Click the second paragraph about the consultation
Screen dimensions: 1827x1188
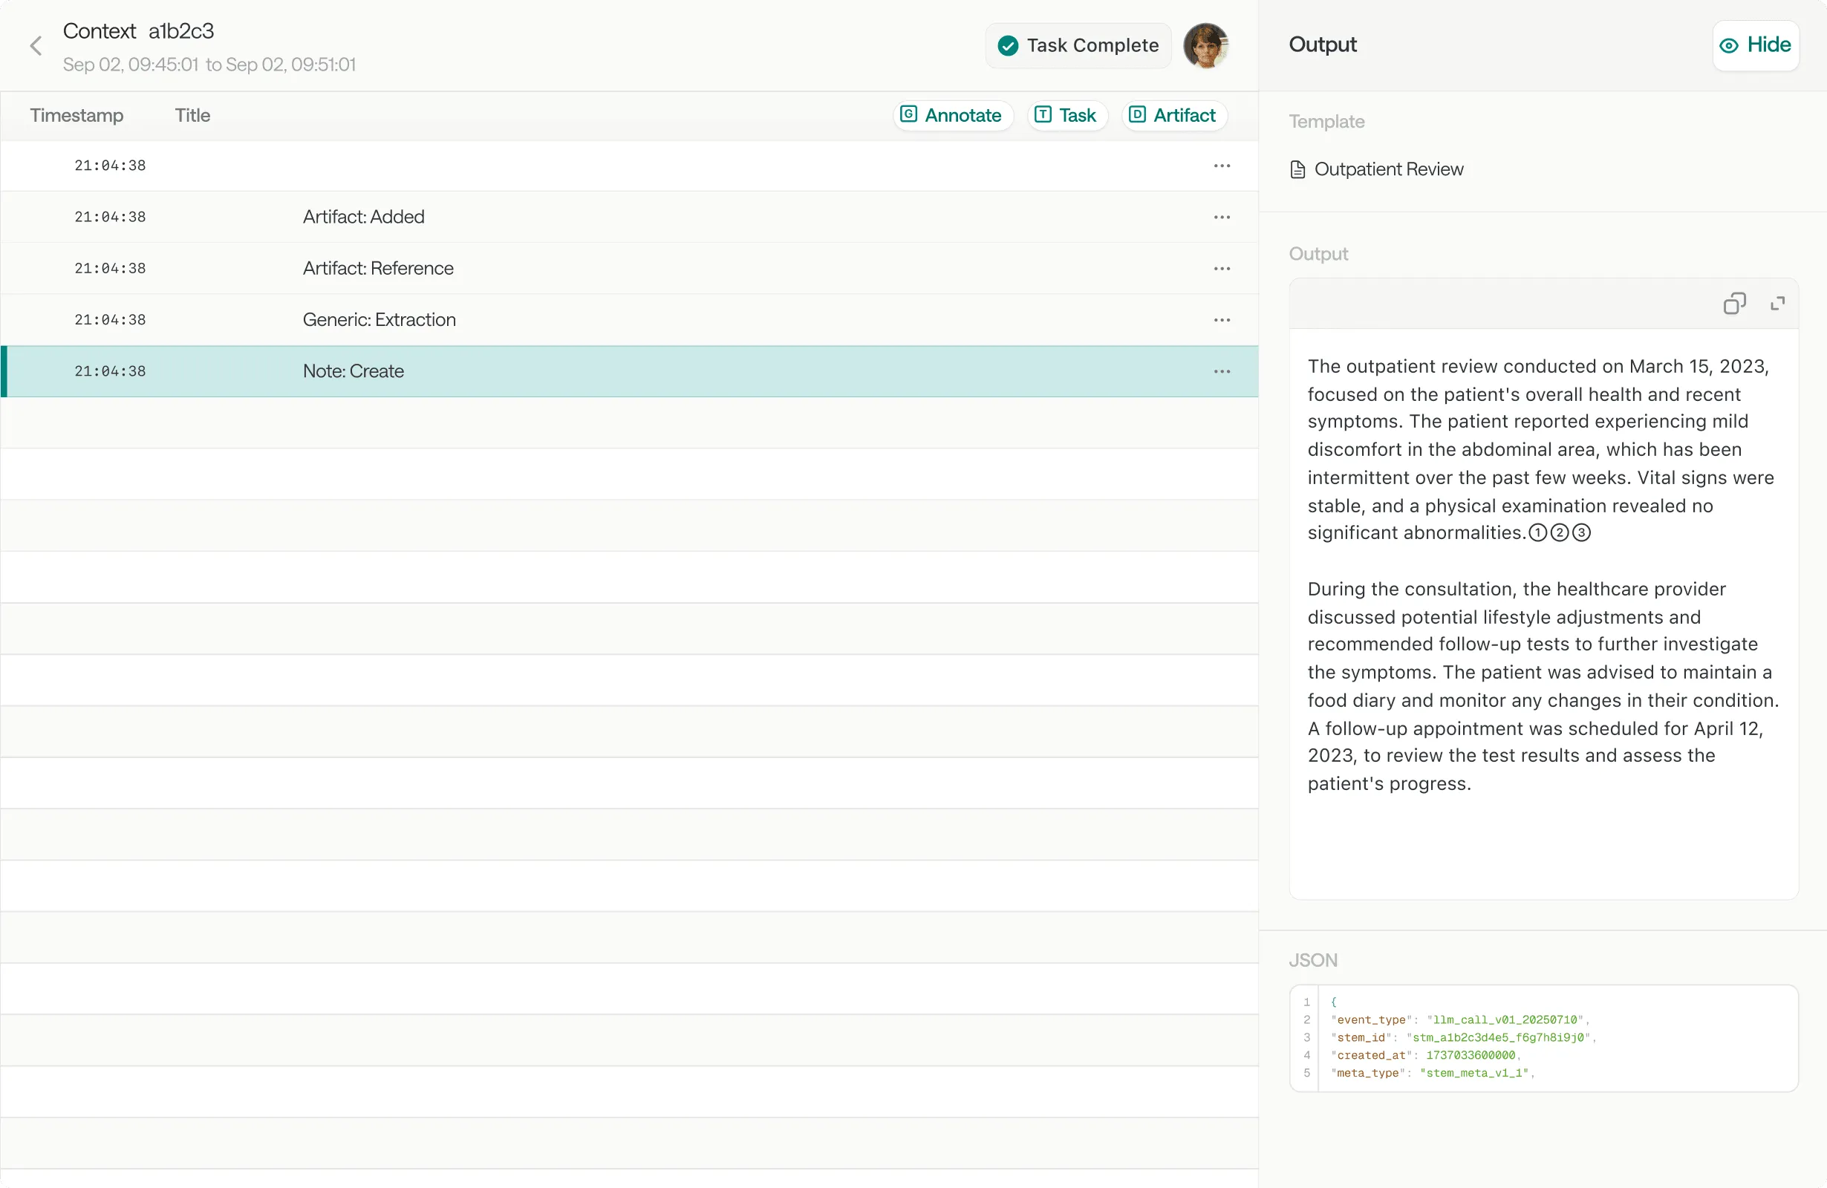[x=1543, y=686]
